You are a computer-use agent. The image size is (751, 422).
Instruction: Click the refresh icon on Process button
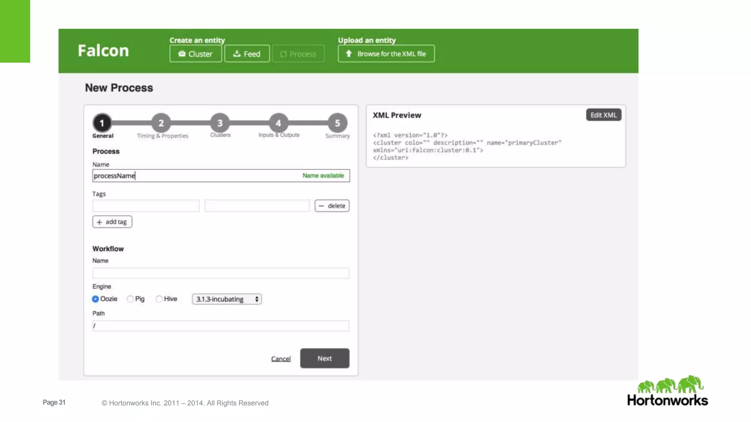tap(283, 54)
